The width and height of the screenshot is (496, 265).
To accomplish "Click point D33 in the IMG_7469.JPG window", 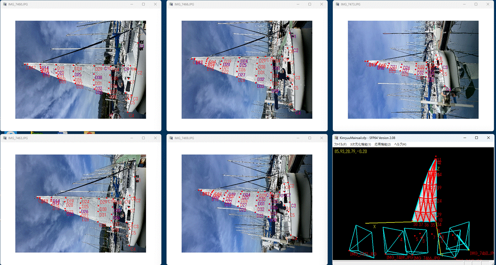I will [x=260, y=216].
